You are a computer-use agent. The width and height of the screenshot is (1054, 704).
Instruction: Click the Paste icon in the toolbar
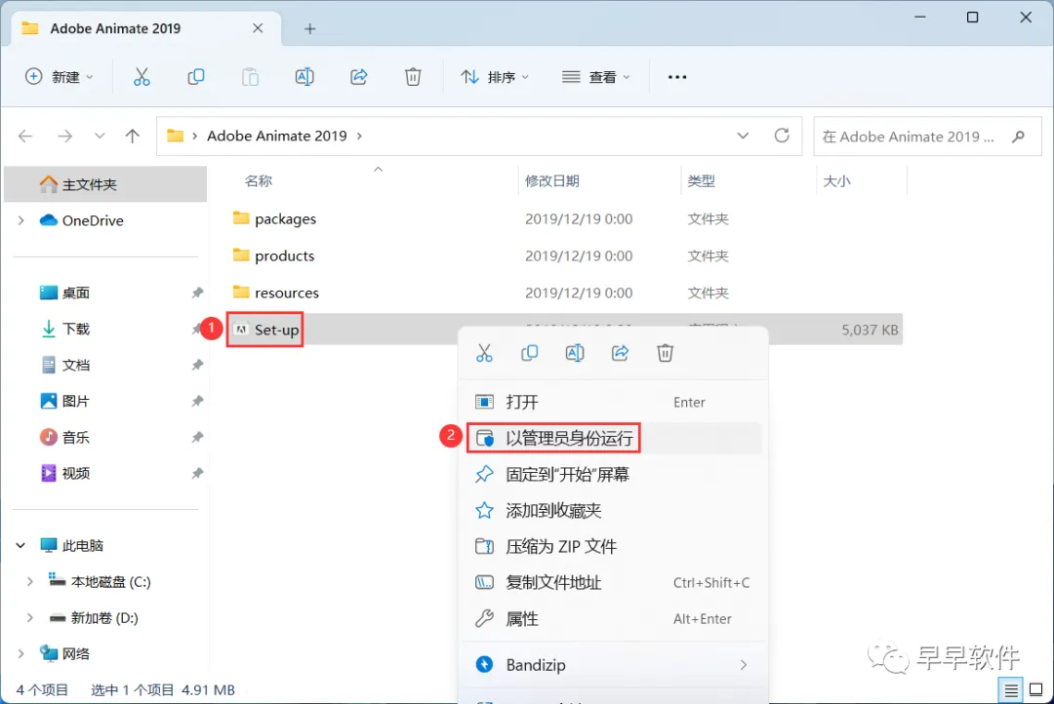click(250, 77)
